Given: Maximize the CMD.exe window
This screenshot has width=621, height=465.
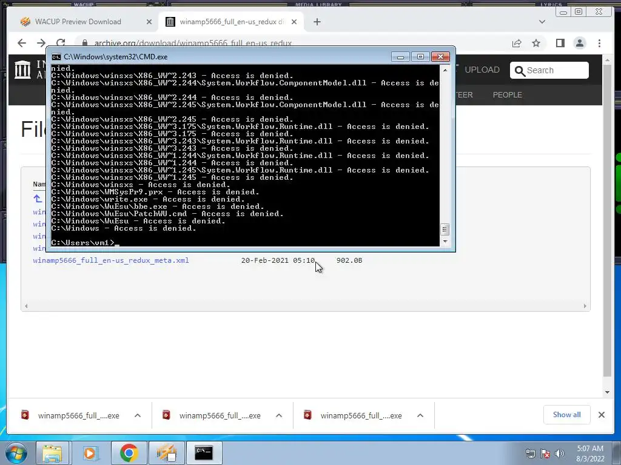Looking at the screenshot, I should [x=421, y=57].
